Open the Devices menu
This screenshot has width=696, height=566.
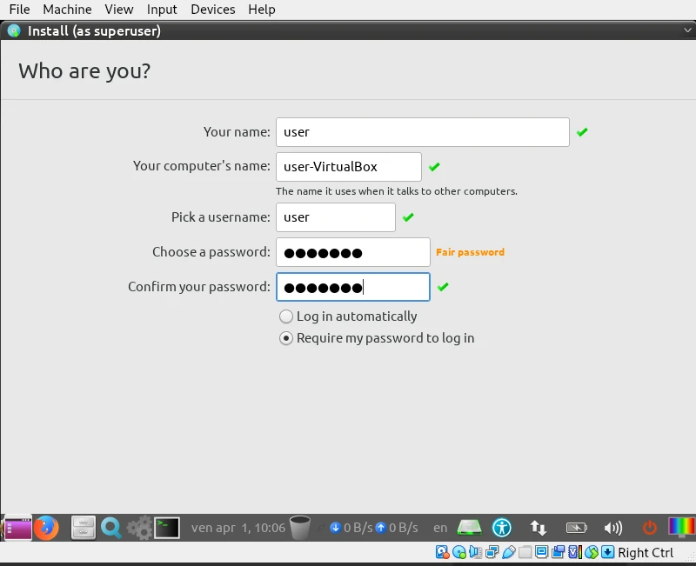click(x=212, y=10)
